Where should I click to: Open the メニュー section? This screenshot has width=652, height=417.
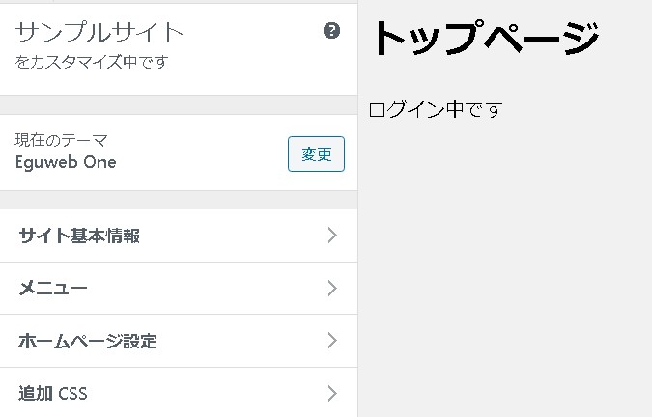tap(53, 289)
